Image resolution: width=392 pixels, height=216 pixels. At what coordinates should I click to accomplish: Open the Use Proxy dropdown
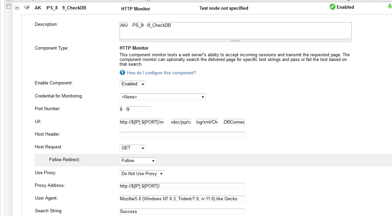click(142, 173)
